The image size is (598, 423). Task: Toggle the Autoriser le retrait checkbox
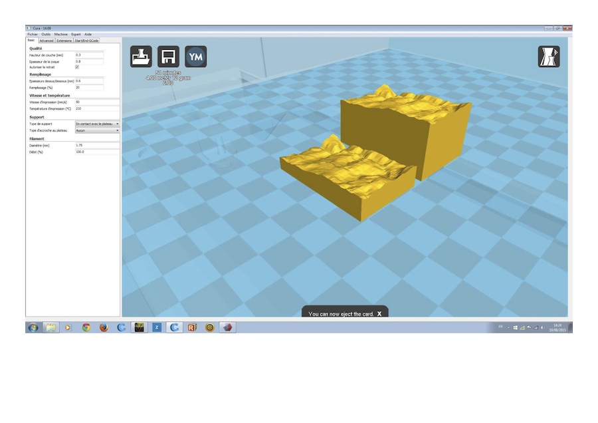77,67
